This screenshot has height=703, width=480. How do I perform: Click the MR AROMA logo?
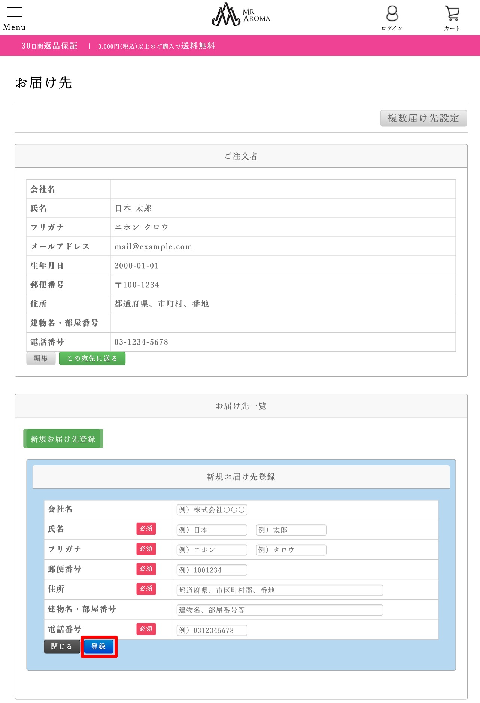point(241,15)
